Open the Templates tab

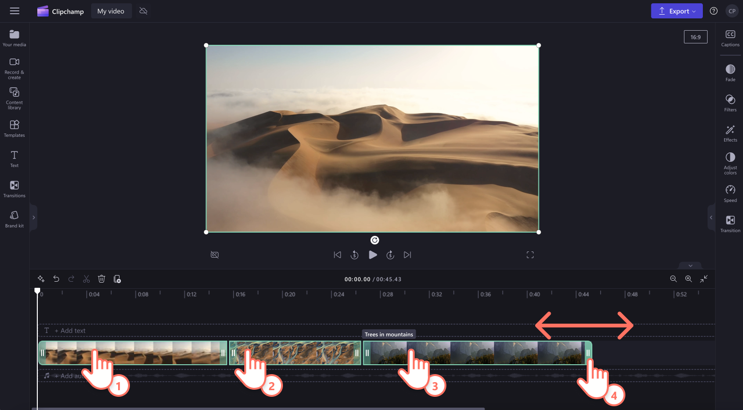pyautogui.click(x=15, y=128)
